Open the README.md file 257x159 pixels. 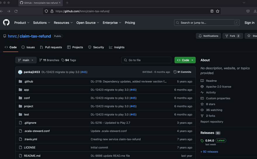point(32,156)
